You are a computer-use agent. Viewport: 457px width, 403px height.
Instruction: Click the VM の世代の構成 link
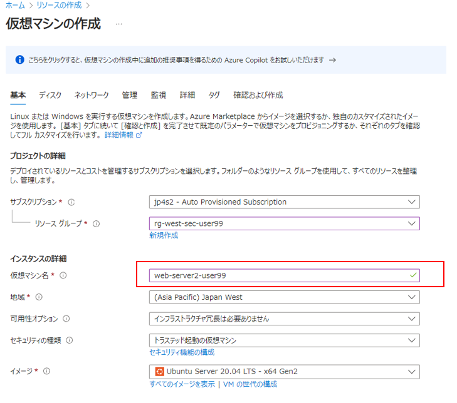(250, 384)
